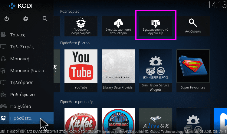Click the power icon in sidebar

7,19
